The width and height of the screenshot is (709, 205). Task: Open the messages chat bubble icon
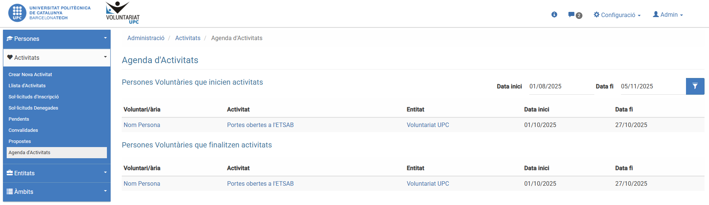point(571,15)
